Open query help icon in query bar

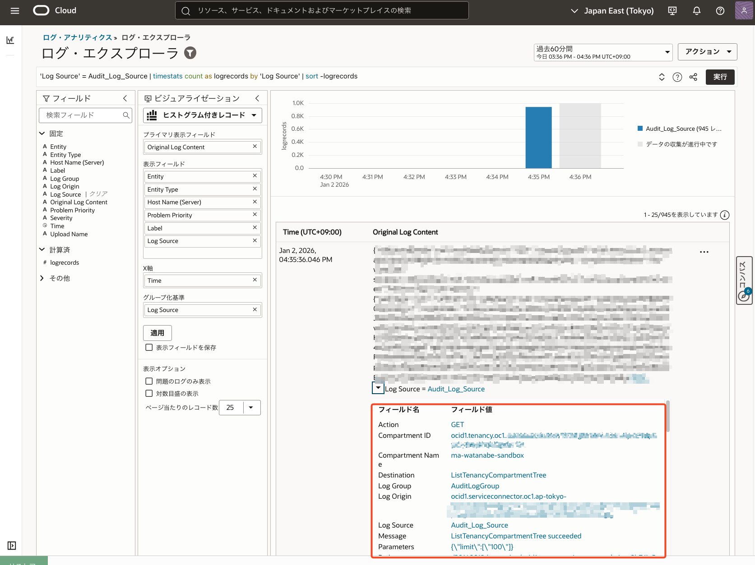[x=677, y=77]
